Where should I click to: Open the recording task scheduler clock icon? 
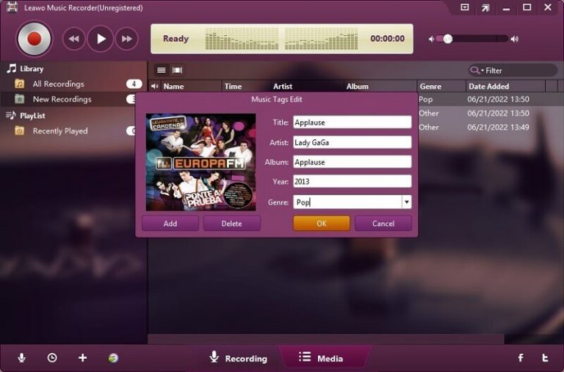tap(52, 357)
